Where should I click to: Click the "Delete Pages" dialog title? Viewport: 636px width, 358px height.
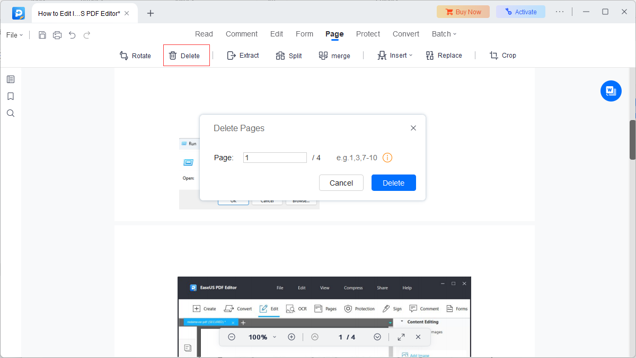[239, 128]
